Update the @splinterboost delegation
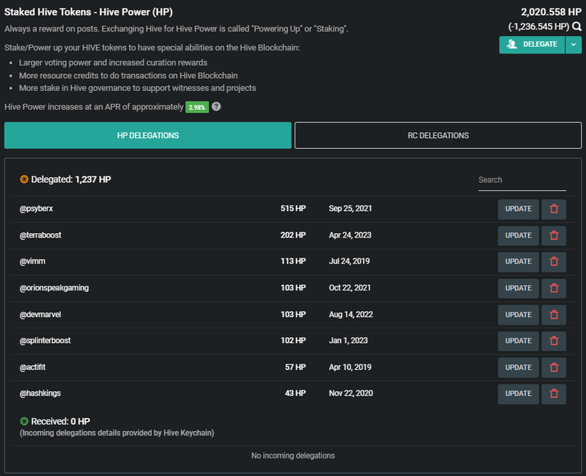 coord(518,341)
